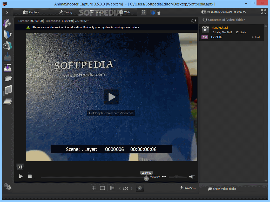270x202 pixels.
Task: Toggle the safe frame rectangle icon
Action: point(103,188)
